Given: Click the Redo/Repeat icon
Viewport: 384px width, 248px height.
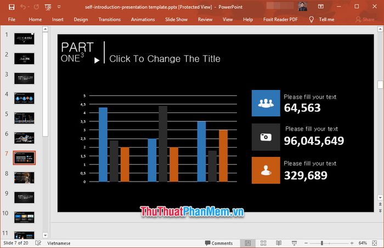Looking at the screenshot, I should 36,7.
